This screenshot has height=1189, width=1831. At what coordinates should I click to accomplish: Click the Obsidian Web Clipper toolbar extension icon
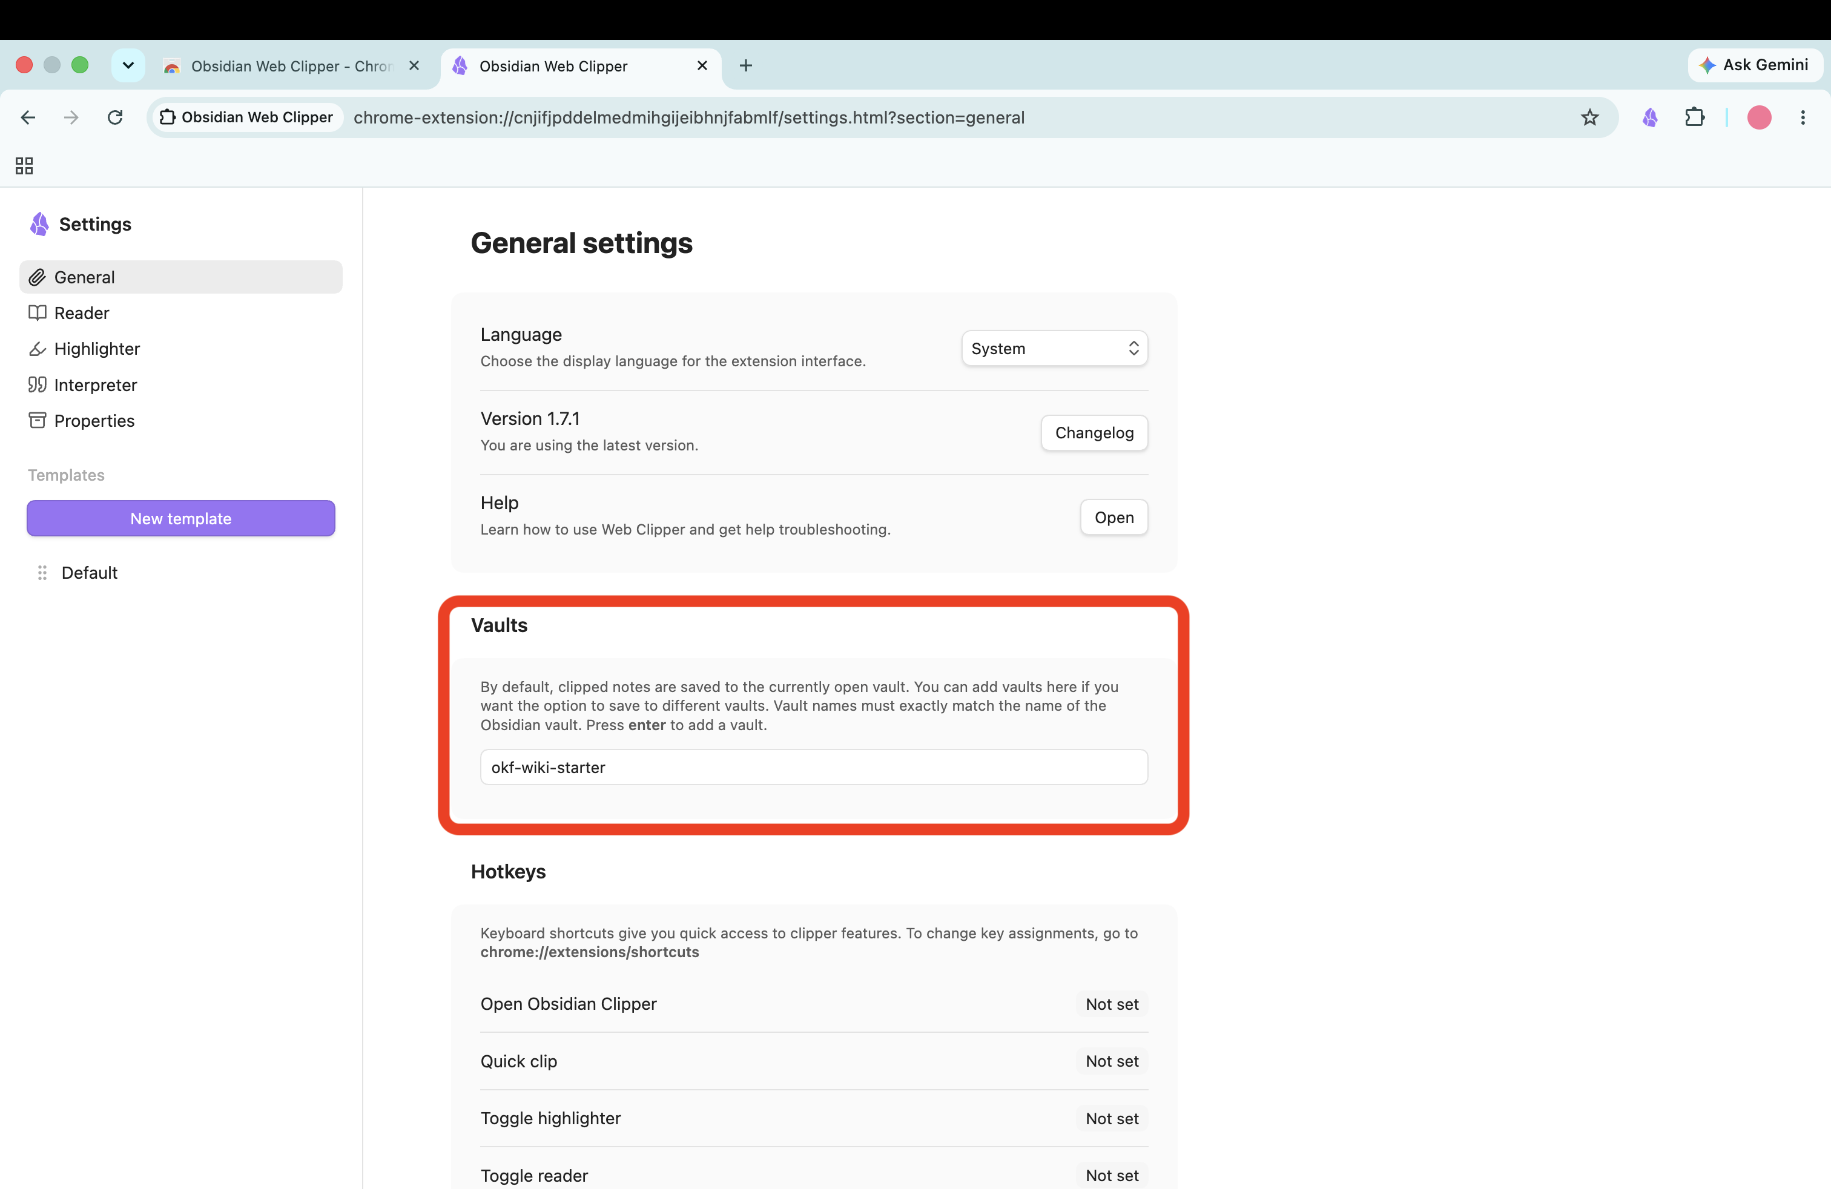click(x=1649, y=117)
